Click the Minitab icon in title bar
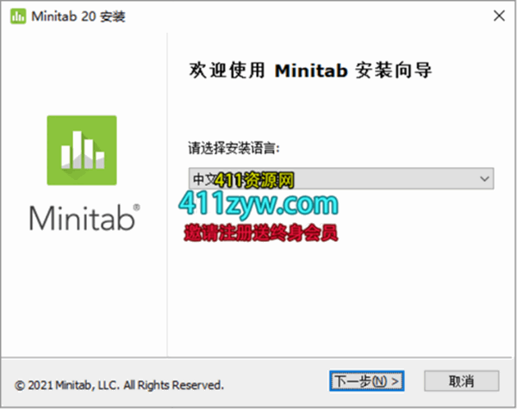The image size is (517, 409). (x=18, y=16)
